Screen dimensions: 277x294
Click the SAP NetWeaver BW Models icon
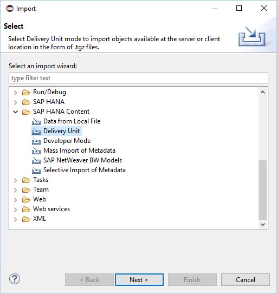[36, 160]
